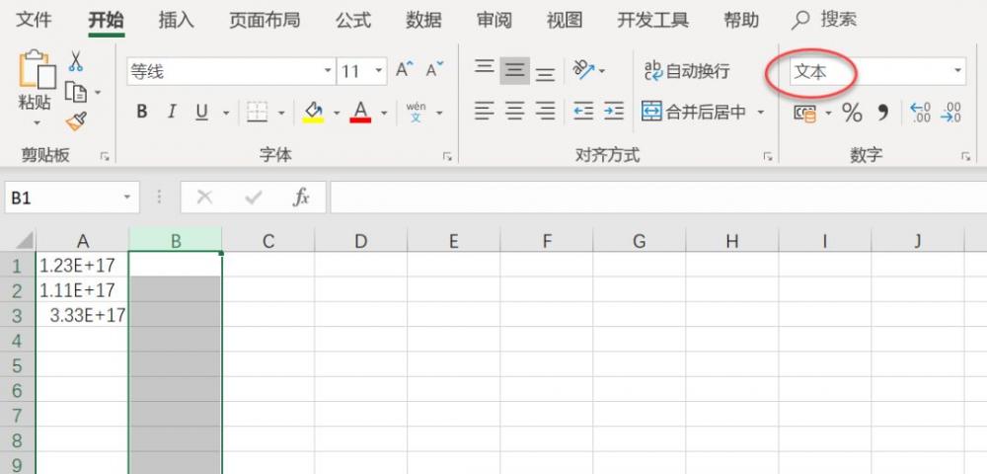
Task: Apply percent style
Action: pyautogui.click(x=852, y=114)
